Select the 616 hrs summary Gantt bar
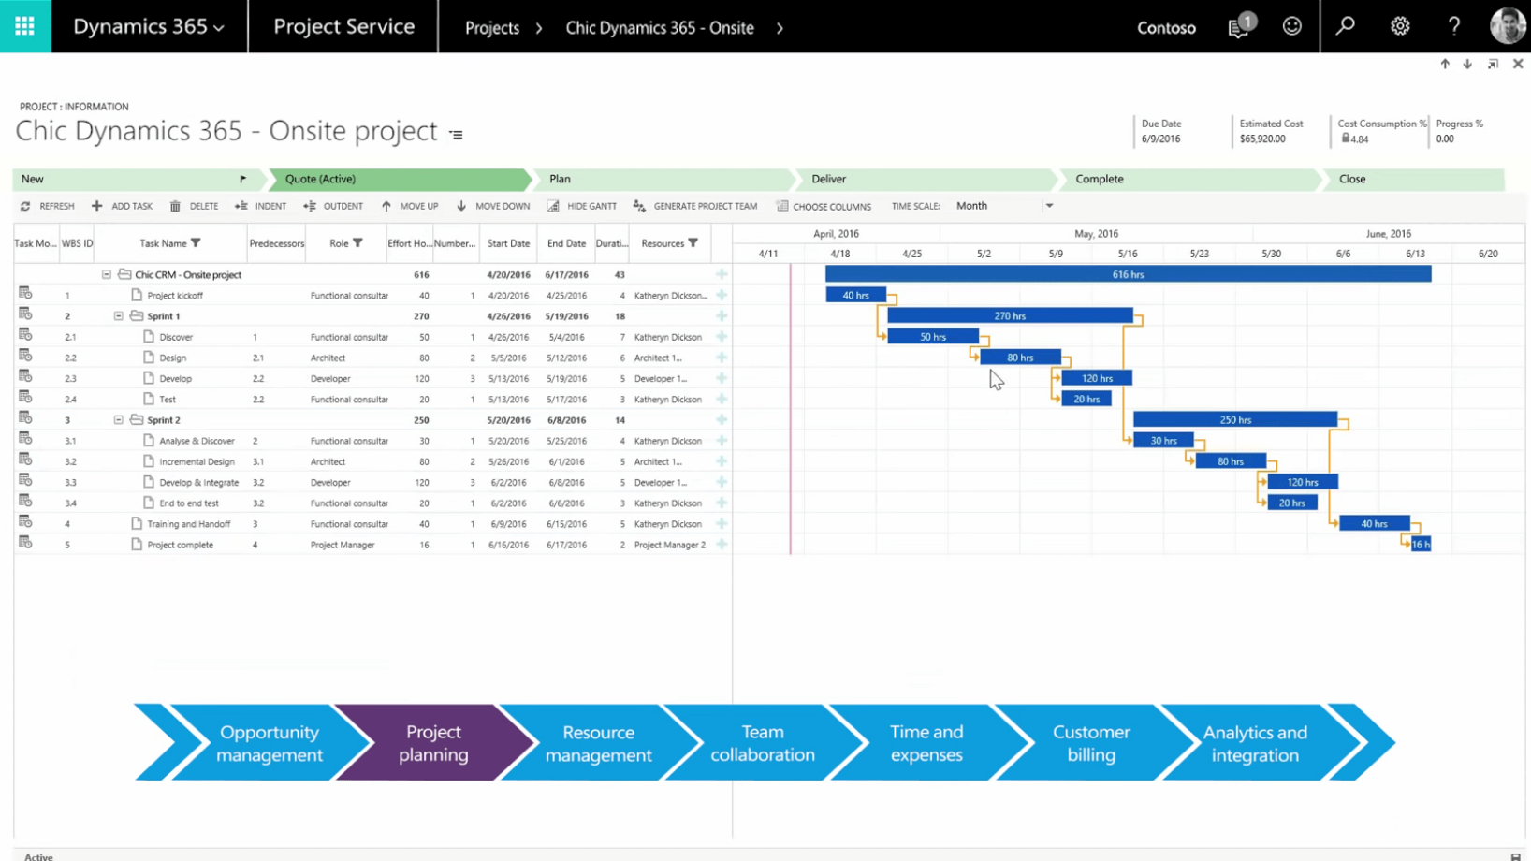 coord(1128,274)
